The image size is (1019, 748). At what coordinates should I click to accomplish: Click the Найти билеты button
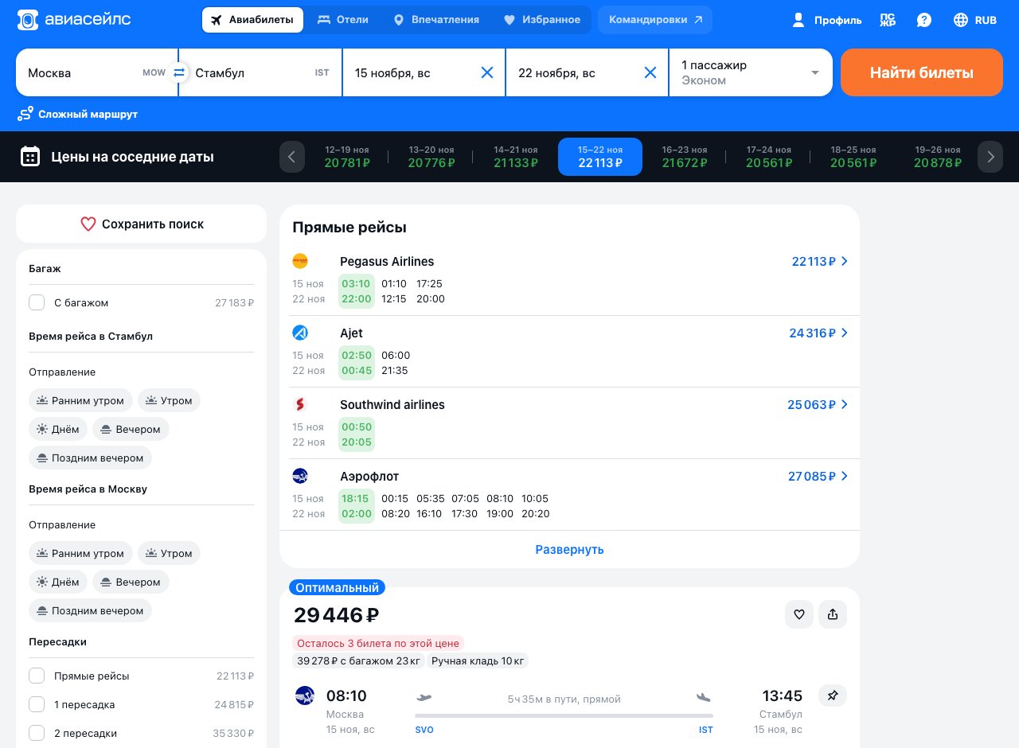922,72
